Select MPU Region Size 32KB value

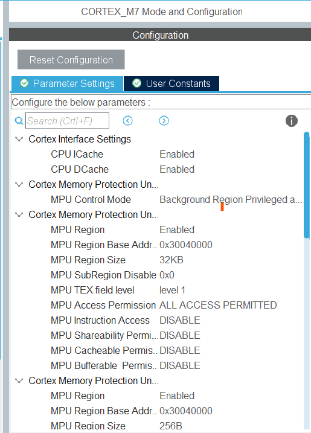click(172, 260)
